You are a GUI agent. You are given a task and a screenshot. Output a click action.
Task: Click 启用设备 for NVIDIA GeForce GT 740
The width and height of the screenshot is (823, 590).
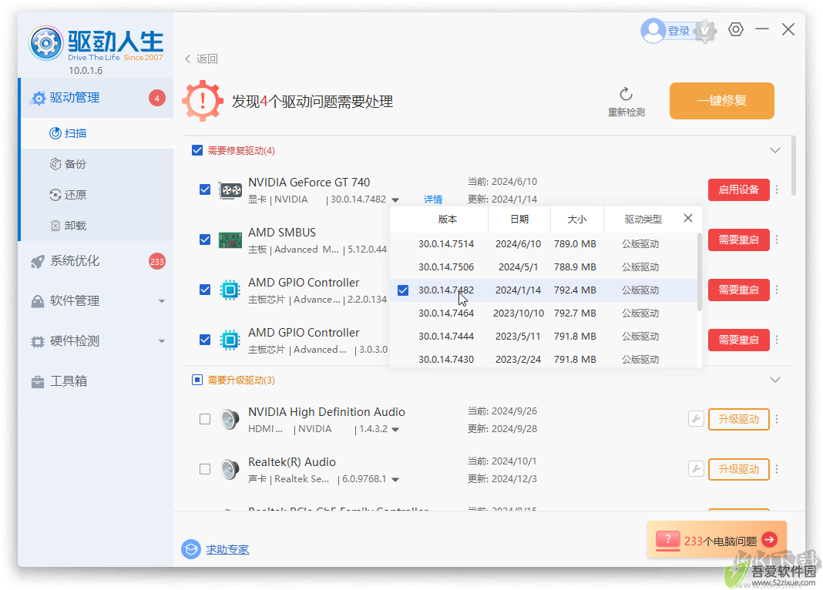738,189
